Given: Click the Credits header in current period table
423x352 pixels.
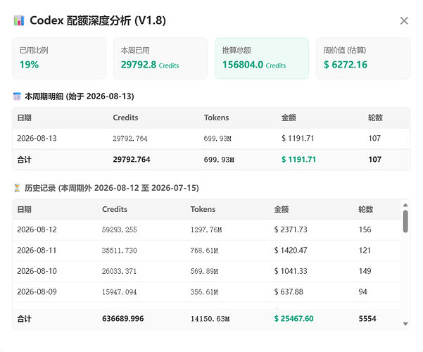Looking at the screenshot, I should click(125, 118).
